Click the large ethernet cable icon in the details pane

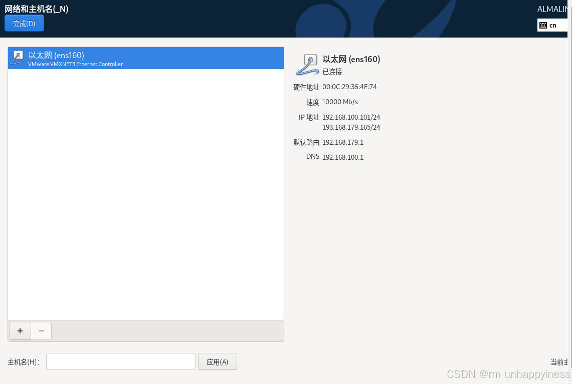307,65
